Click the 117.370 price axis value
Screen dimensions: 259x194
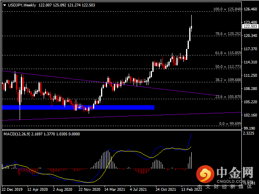click(251, 49)
